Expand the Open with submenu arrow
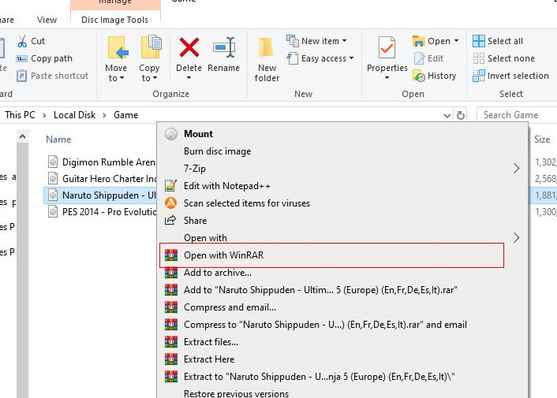This screenshot has height=398, width=557. pyautogui.click(x=517, y=238)
